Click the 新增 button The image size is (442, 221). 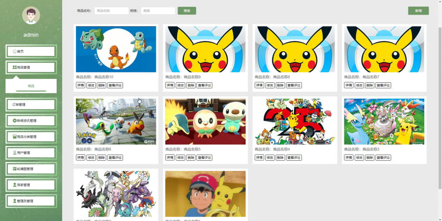[418, 11]
